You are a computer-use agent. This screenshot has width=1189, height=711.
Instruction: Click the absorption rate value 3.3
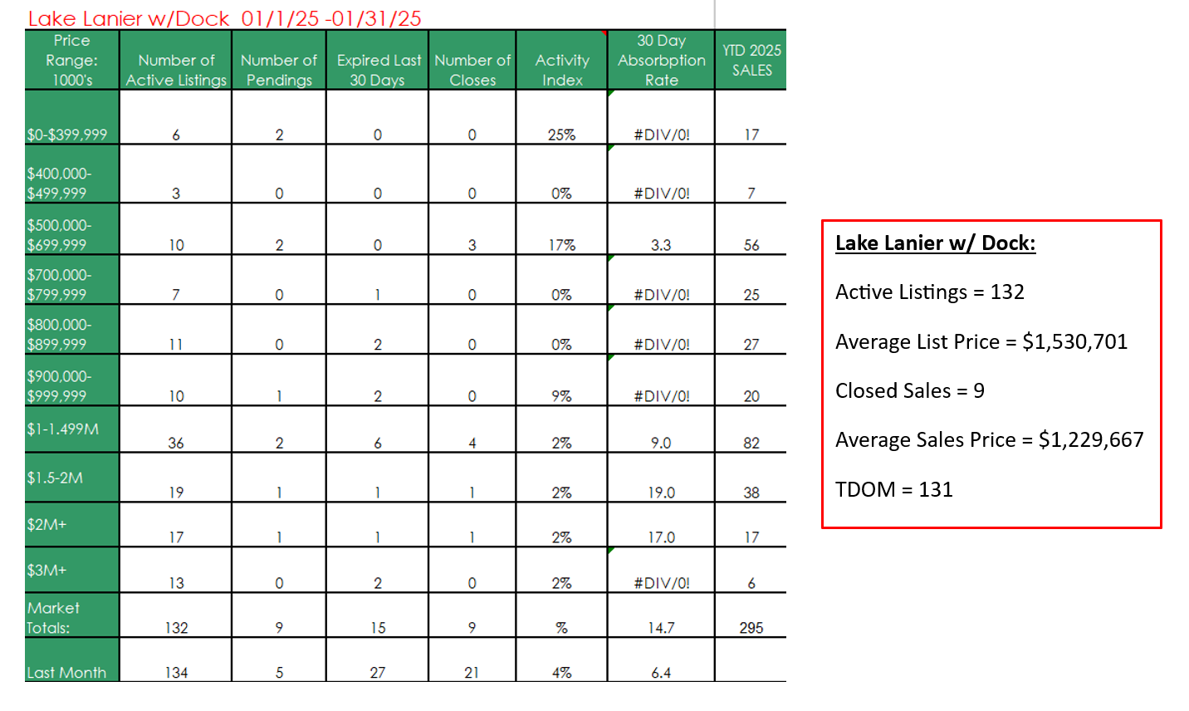pos(661,245)
